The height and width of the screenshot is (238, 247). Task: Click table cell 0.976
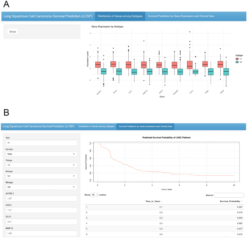click(240, 212)
